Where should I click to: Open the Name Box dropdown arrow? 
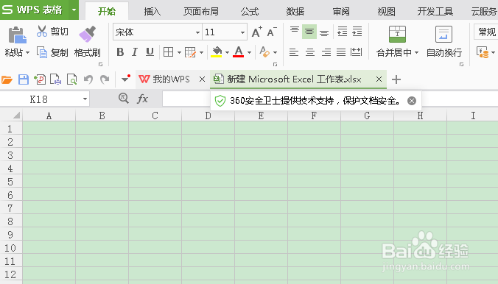[x=85, y=99]
